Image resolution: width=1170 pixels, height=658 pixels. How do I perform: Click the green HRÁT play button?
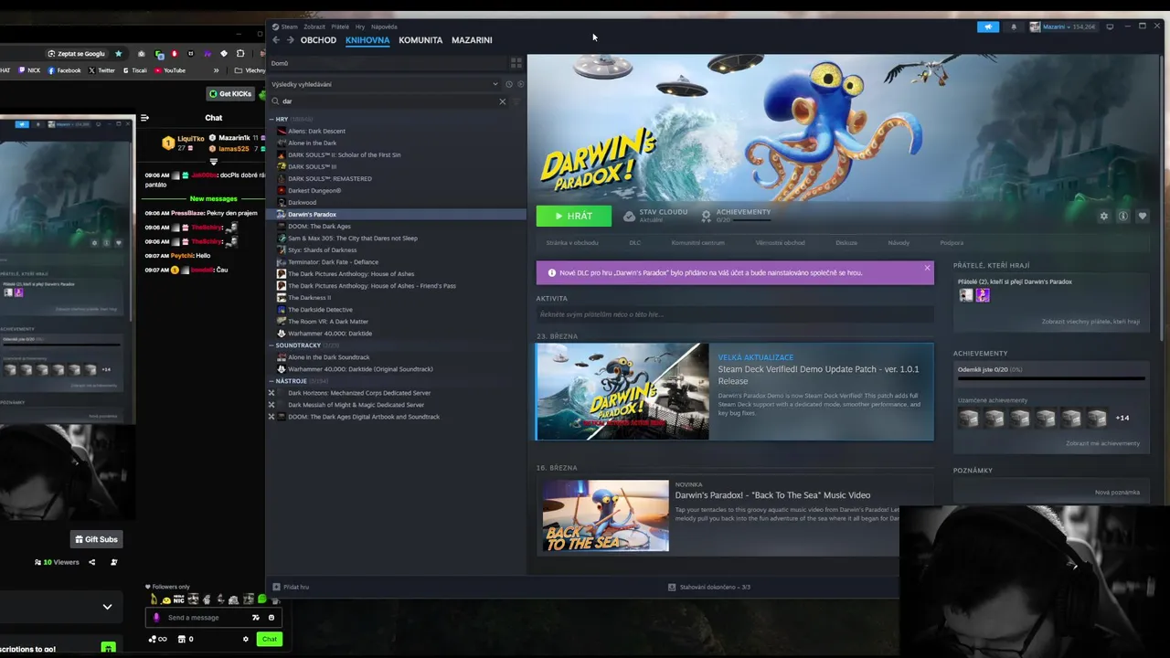[x=574, y=217]
